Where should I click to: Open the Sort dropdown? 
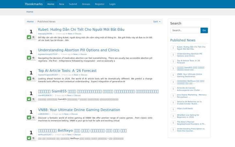click(157, 22)
